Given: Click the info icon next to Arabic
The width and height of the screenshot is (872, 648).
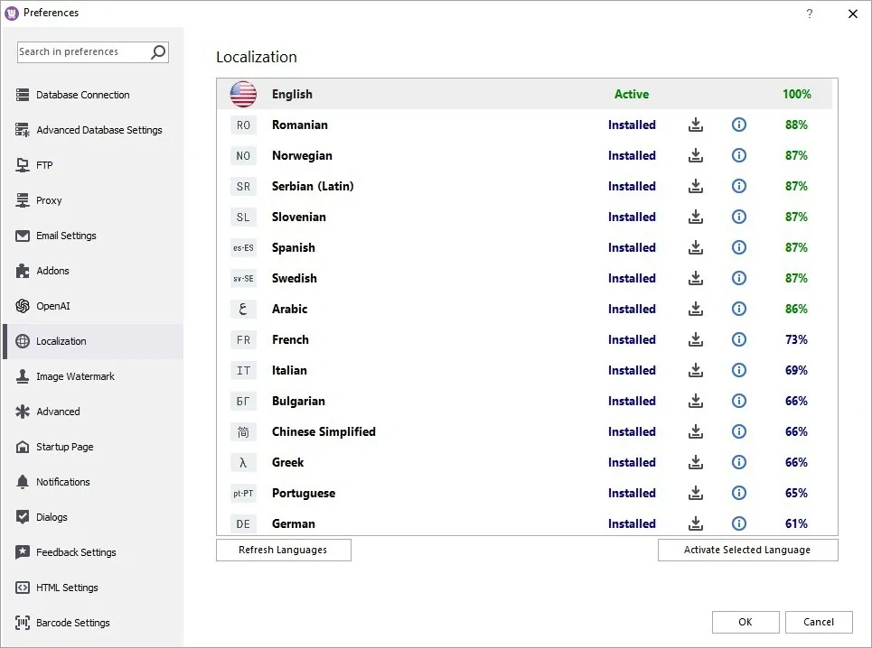Looking at the screenshot, I should point(738,309).
